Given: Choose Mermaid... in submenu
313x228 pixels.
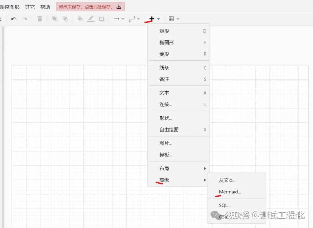Looking at the screenshot, I should click(236, 192).
